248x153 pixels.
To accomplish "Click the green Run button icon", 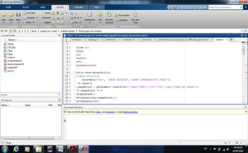I will click(101, 15).
